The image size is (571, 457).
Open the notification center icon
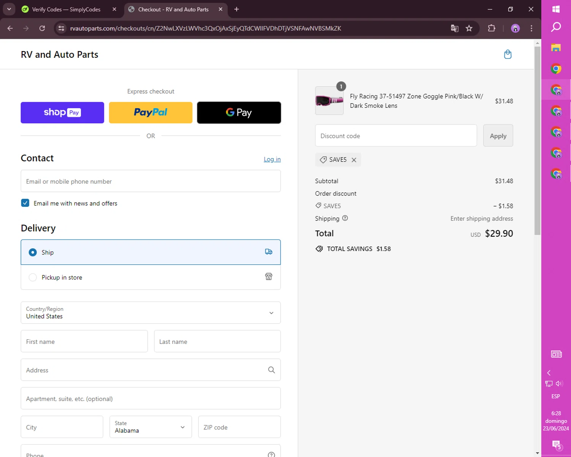(557, 445)
